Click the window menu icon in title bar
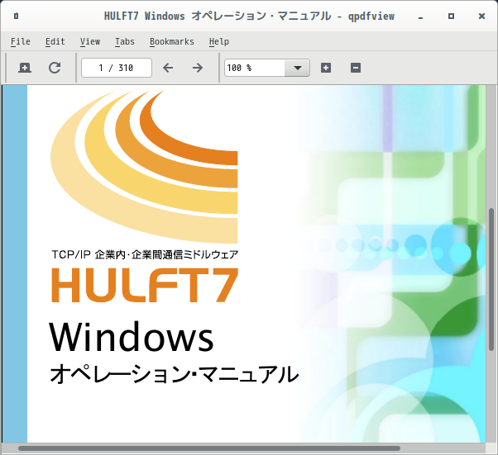Image resolution: width=498 pixels, height=455 pixels. (17, 16)
